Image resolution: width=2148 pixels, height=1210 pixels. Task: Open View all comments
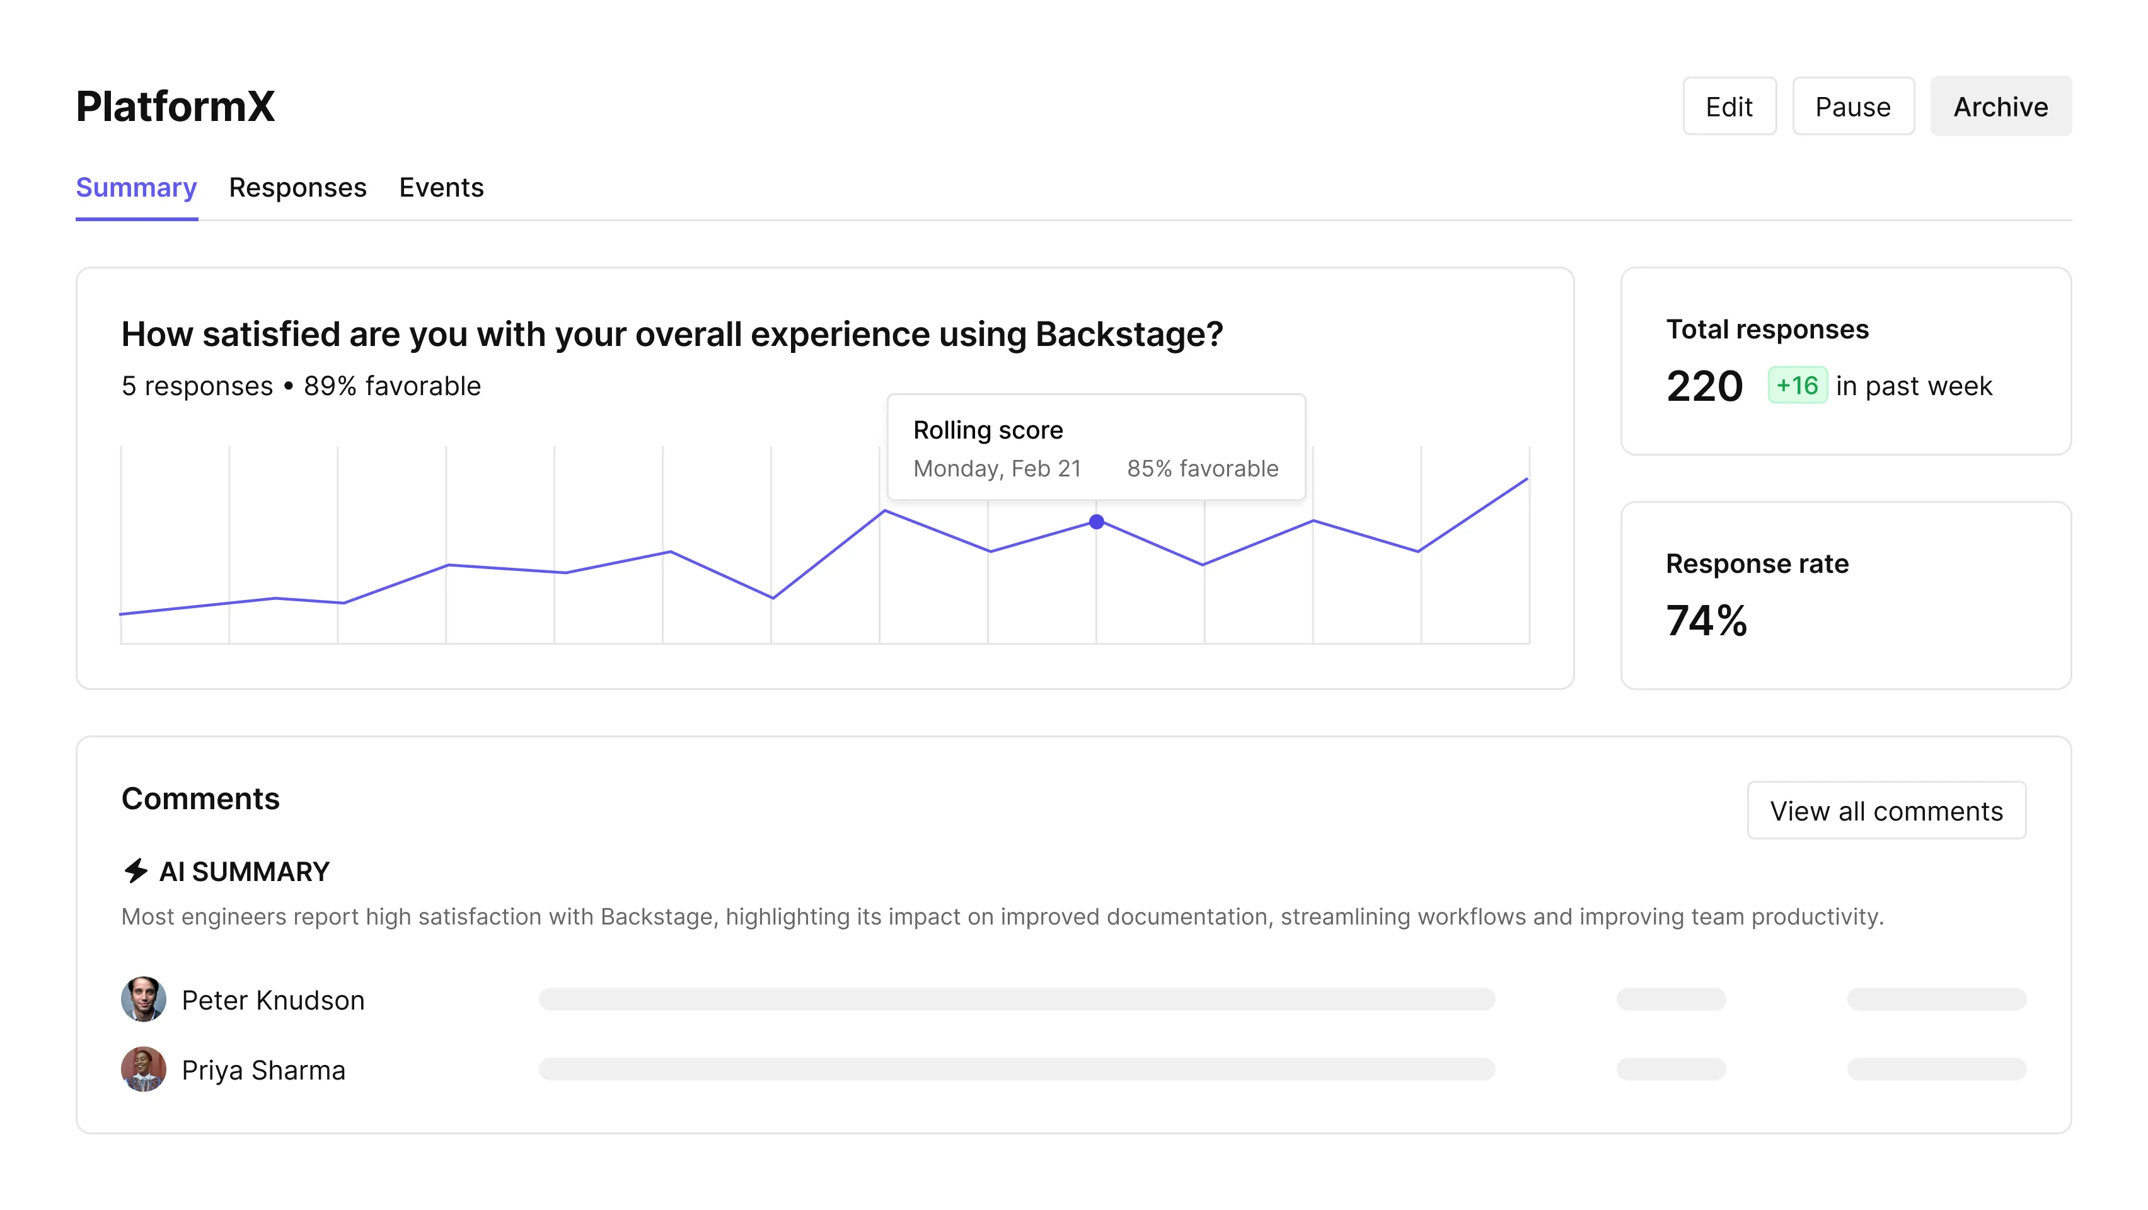(1886, 810)
